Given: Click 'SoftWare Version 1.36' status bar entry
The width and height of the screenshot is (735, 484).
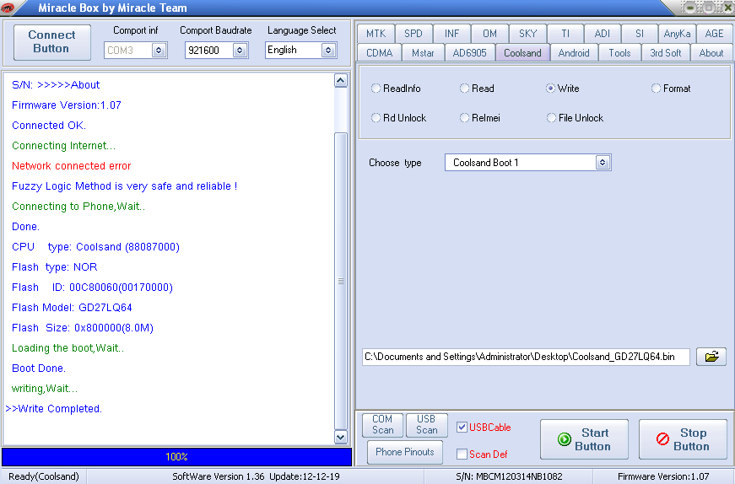Looking at the screenshot, I should coord(219,476).
